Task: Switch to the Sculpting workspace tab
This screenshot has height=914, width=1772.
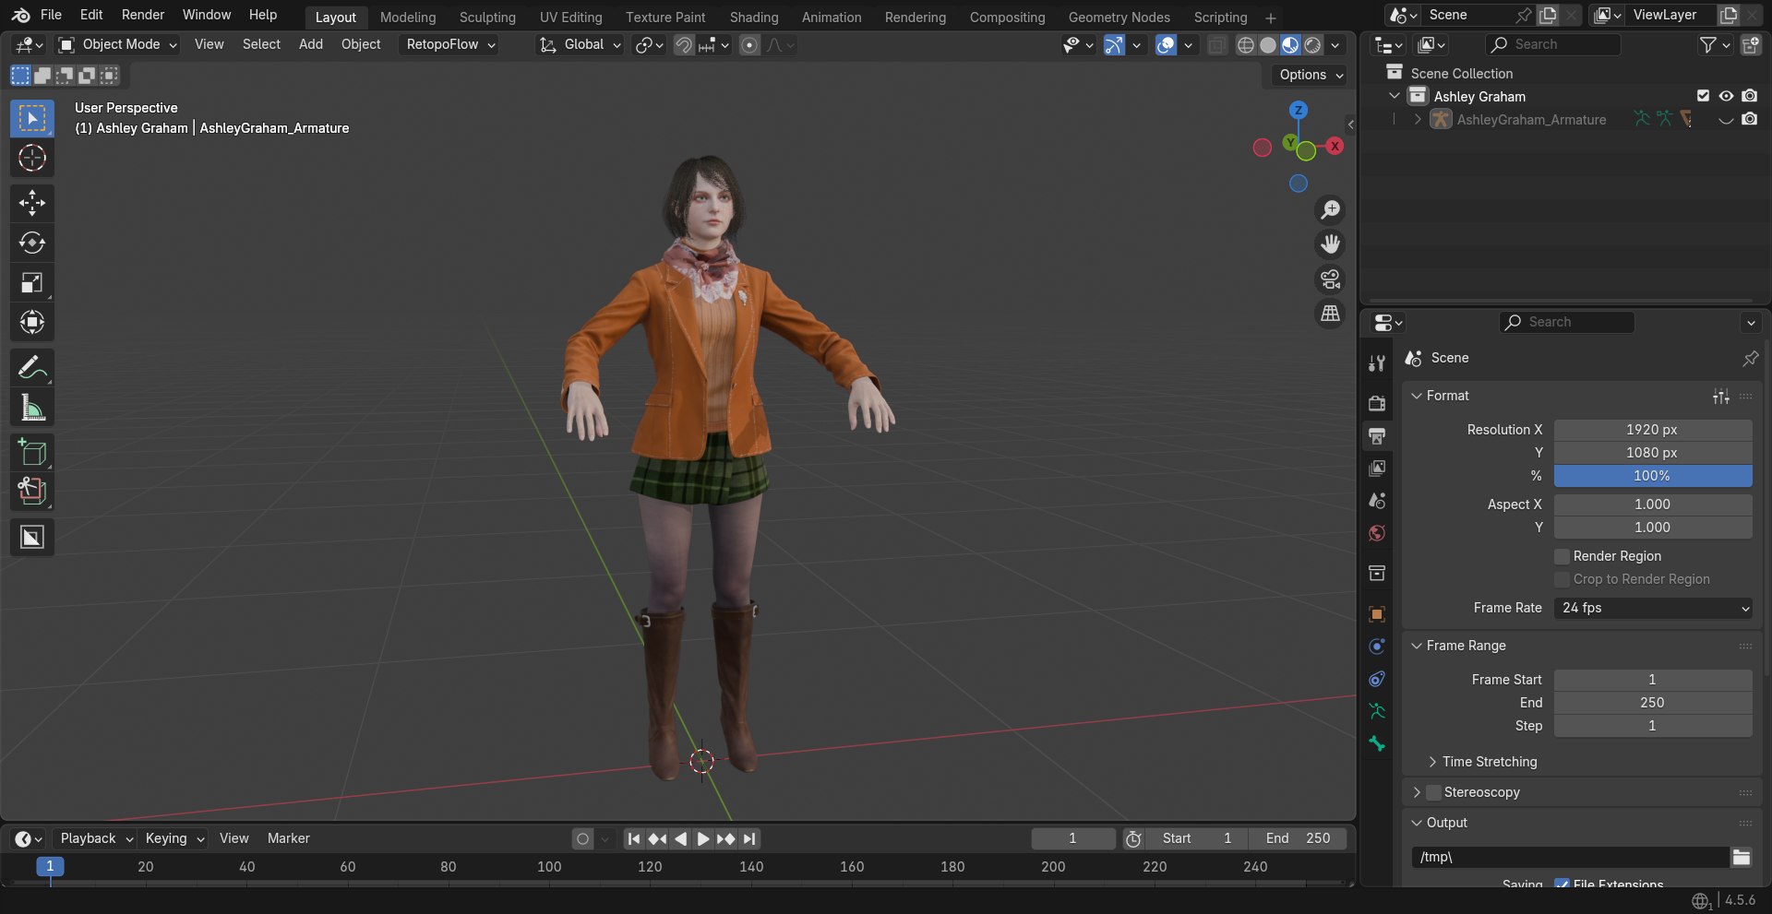Action: click(487, 18)
